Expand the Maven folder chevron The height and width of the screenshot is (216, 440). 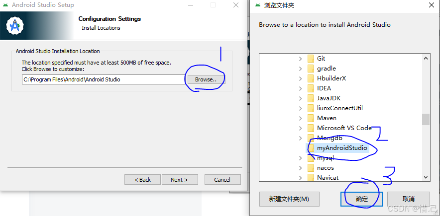pyautogui.click(x=301, y=118)
